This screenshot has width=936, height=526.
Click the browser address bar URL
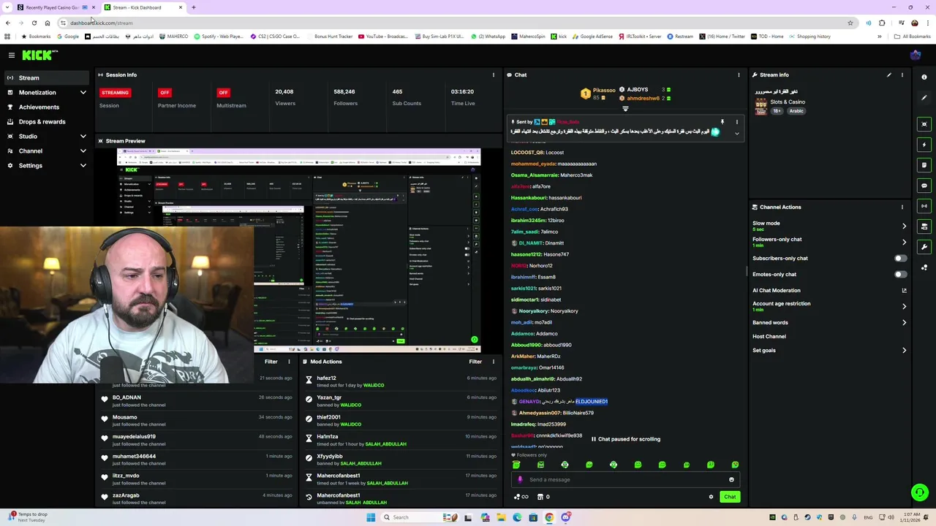102,23
